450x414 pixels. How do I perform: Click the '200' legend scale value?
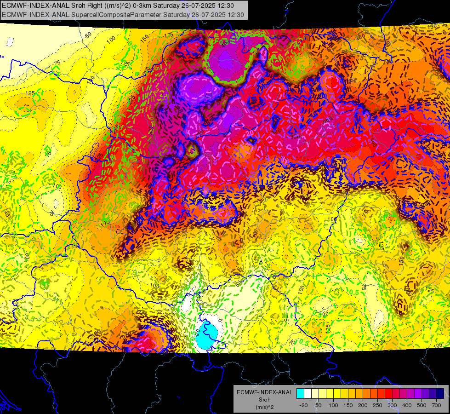(x=363, y=405)
